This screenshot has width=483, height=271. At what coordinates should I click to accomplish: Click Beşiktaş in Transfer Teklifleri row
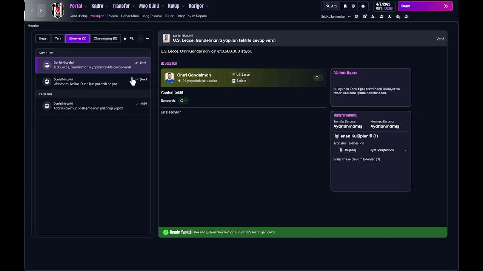pos(351,150)
